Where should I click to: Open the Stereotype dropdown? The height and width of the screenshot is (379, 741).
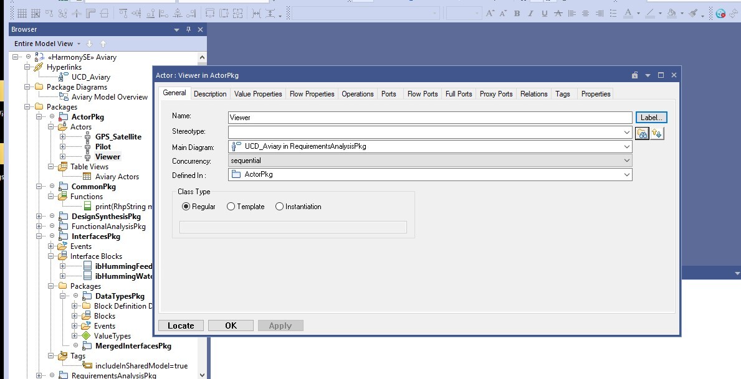coord(627,133)
